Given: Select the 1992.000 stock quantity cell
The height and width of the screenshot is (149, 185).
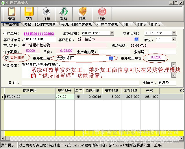Looking at the screenshot, I should click(131, 97).
